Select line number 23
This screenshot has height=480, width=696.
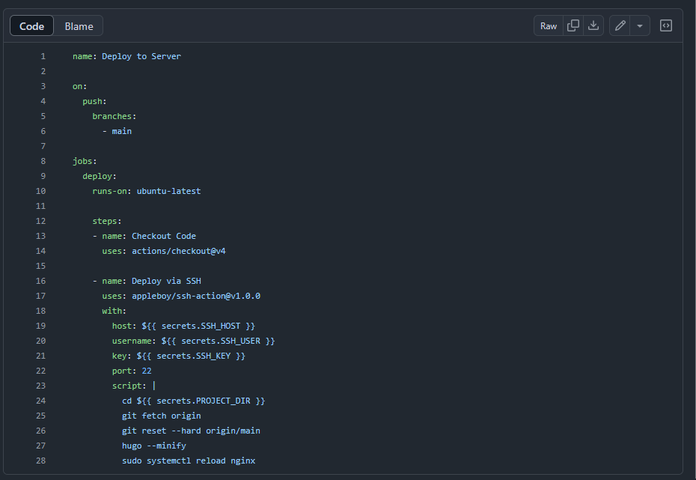(41, 386)
